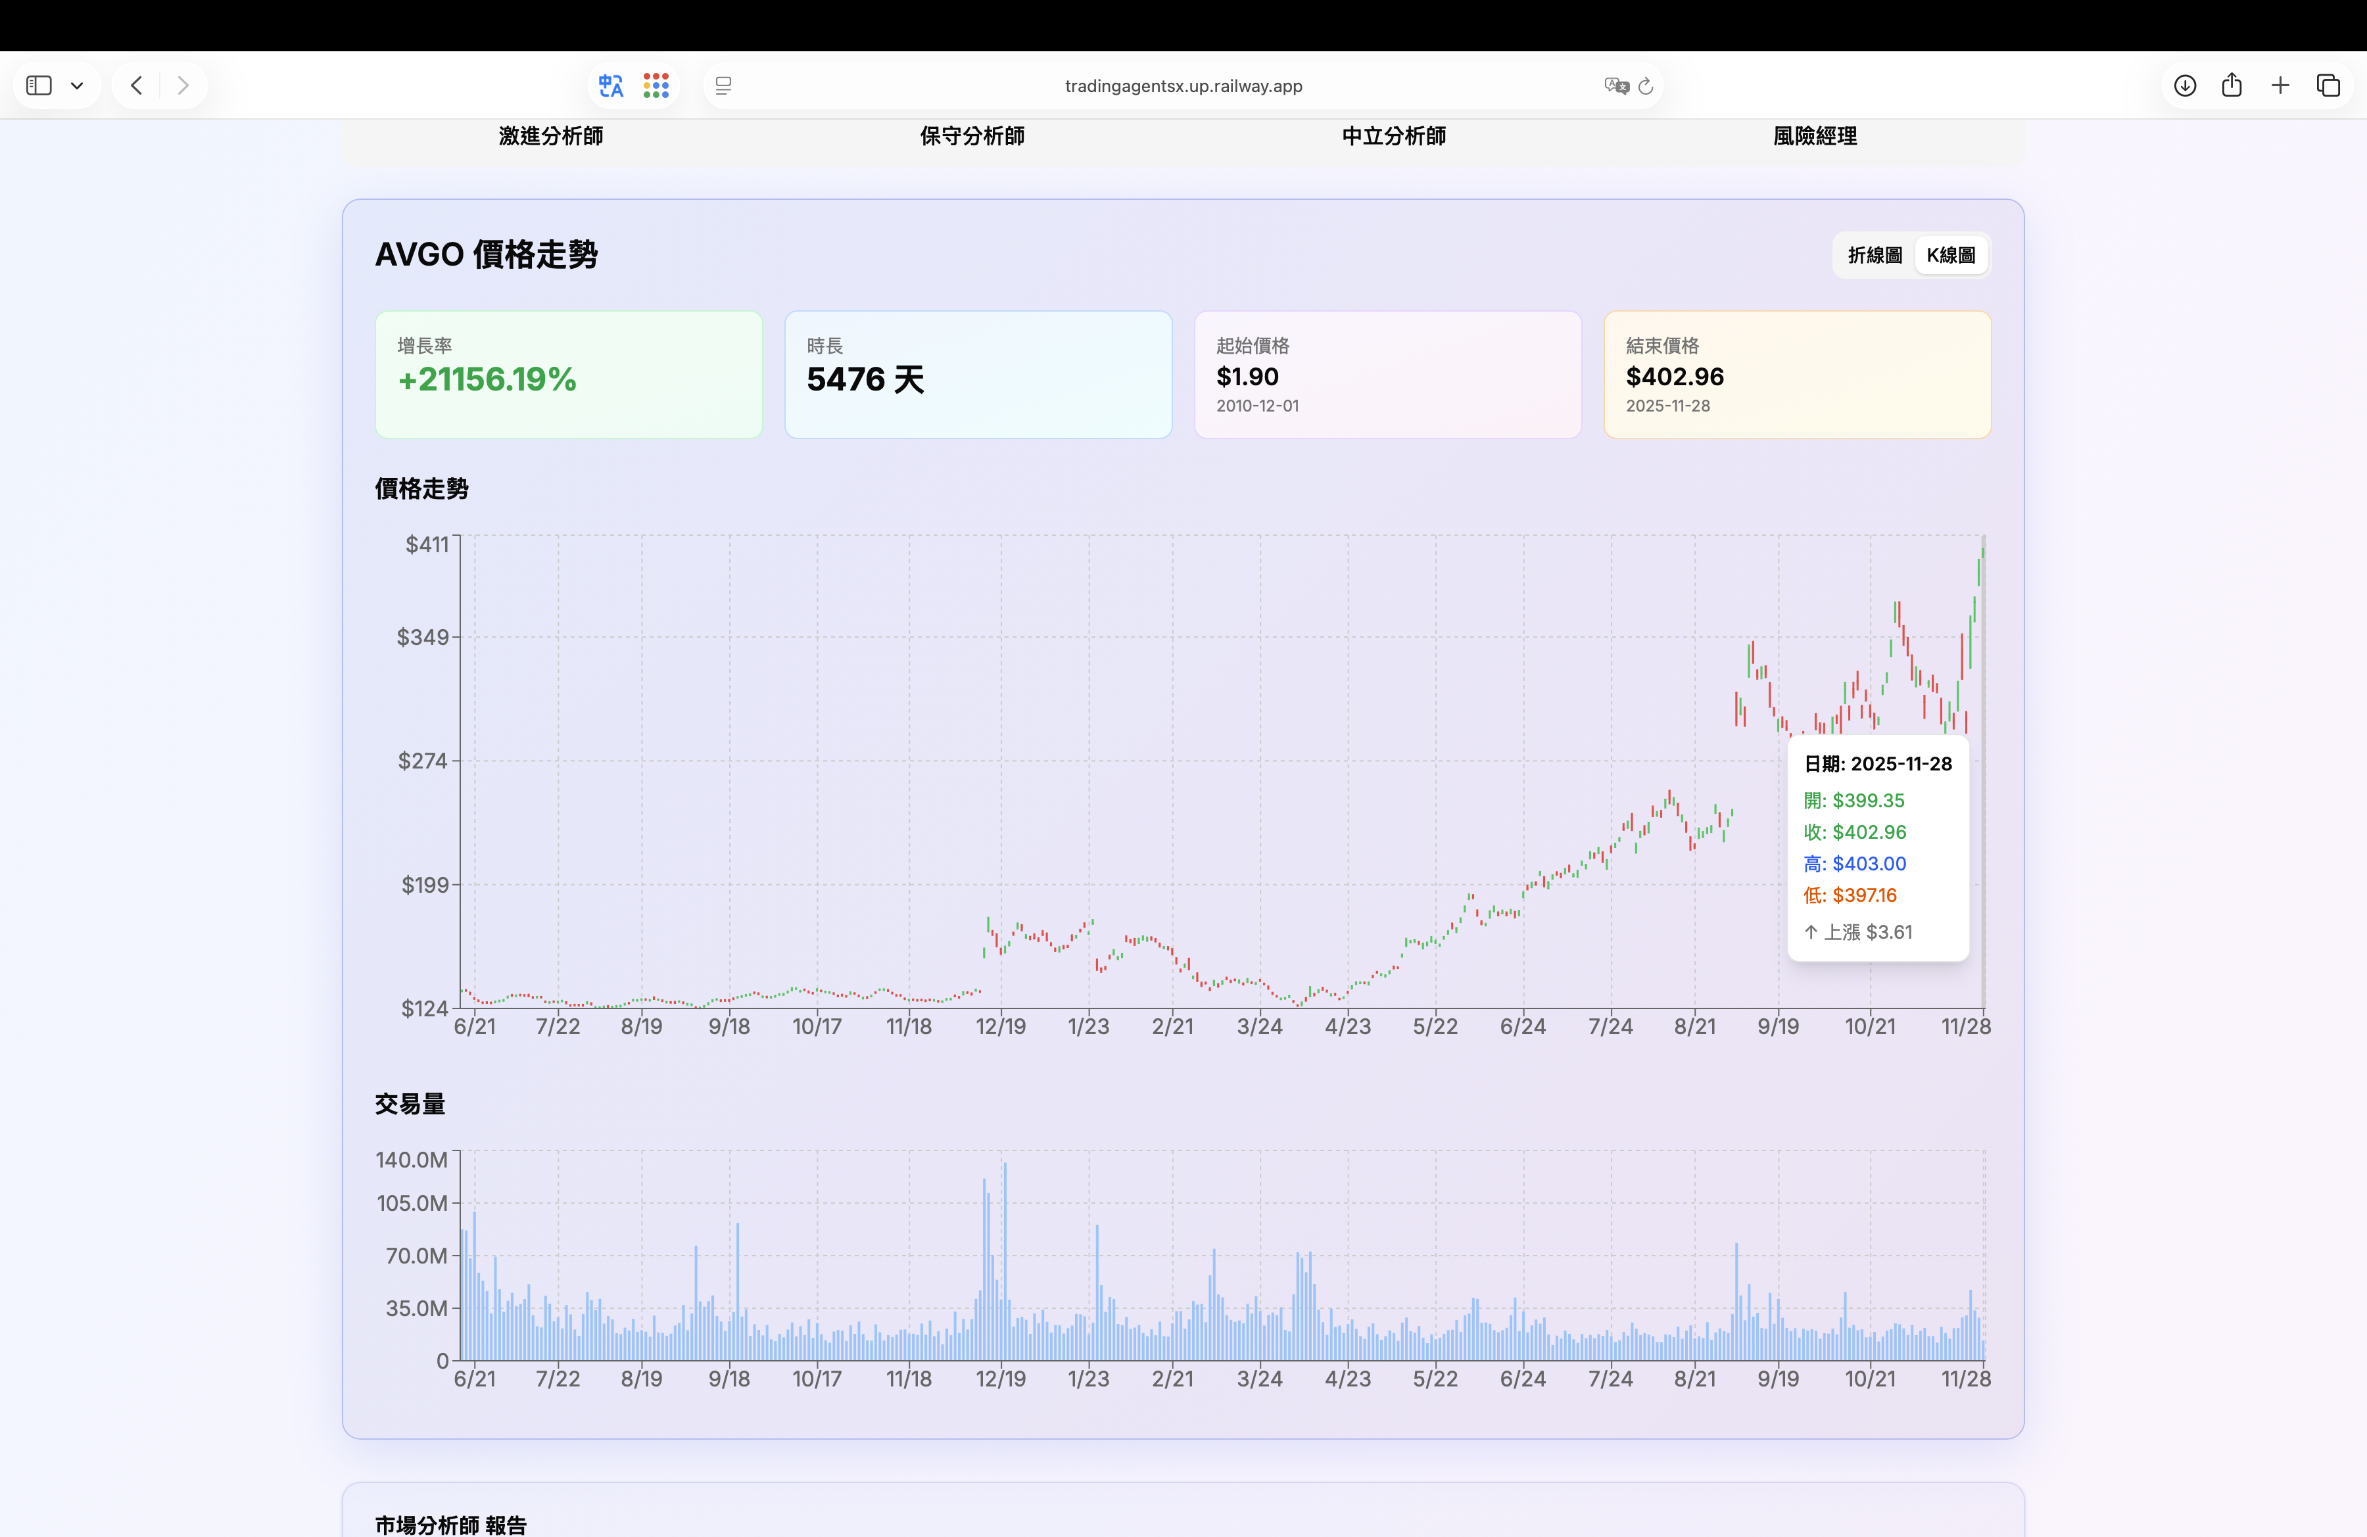Screen dimensions: 2367x1537
Task: Open the 保守分析師 tab
Action: click(x=972, y=136)
